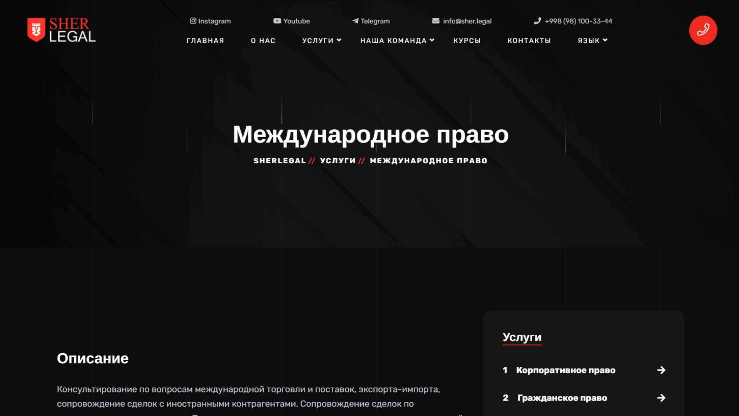739x416 pixels.
Task: Click the small phone handset icon
Action: point(537,21)
